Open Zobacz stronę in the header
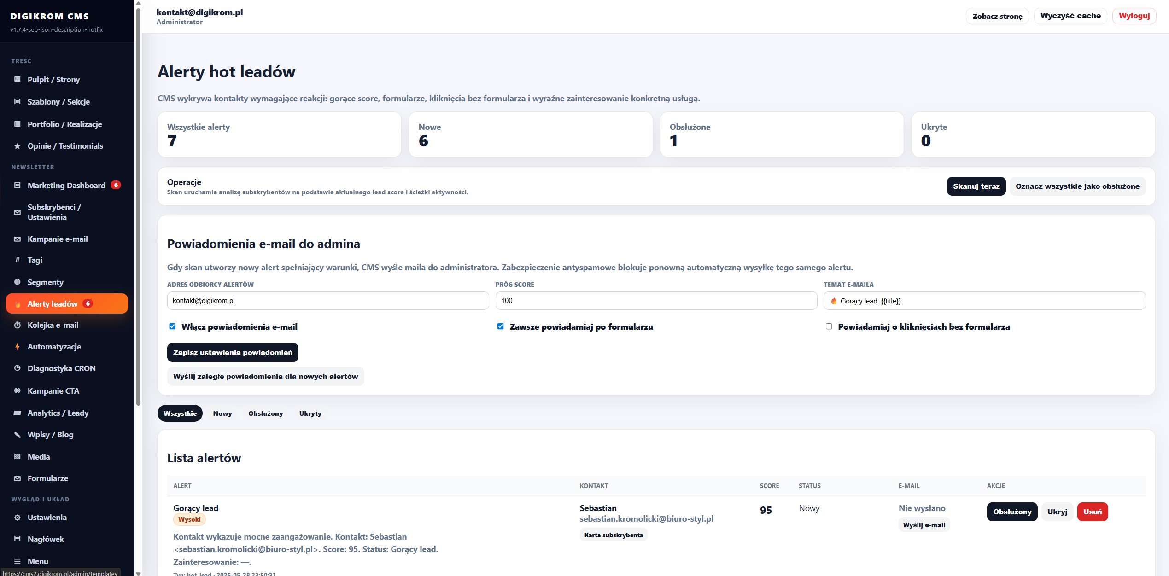The image size is (1169, 576). tap(997, 16)
